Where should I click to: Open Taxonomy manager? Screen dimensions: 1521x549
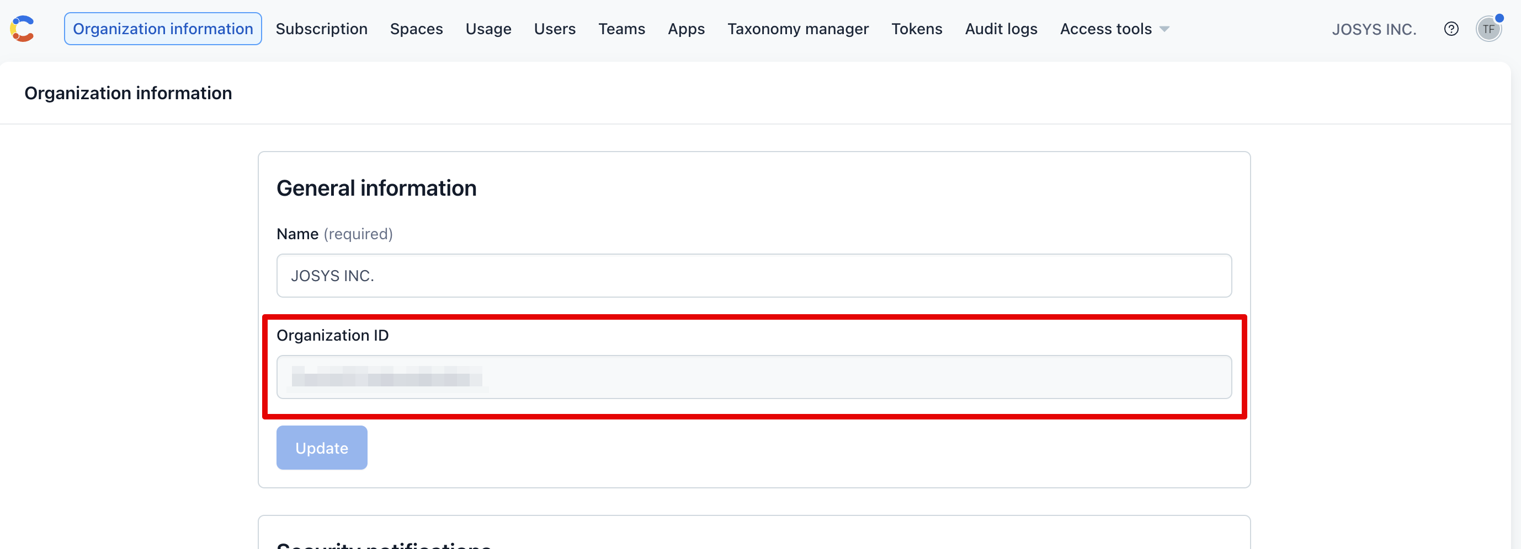coord(797,29)
